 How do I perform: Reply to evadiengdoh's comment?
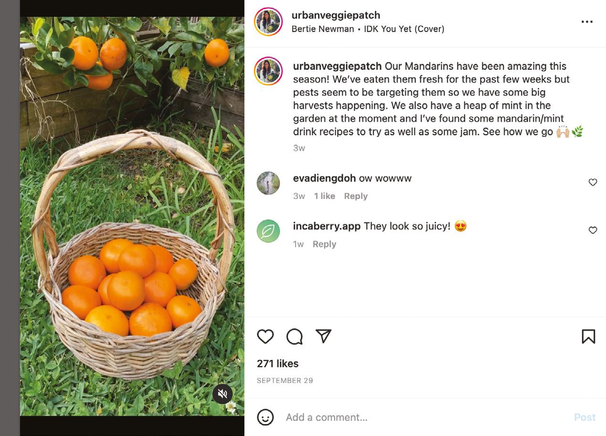356,196
